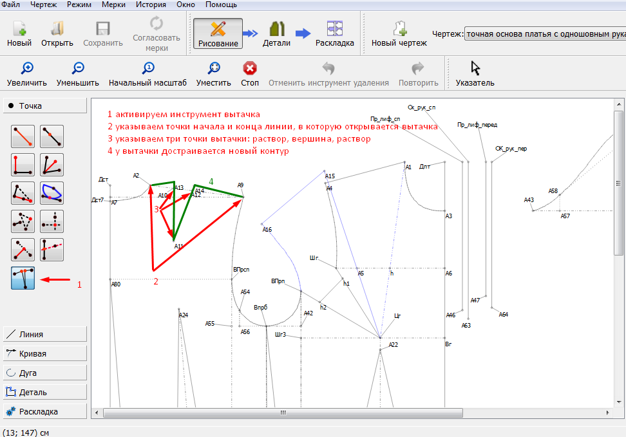
Task: Reset zoom with Начальный масштаб
Action: (147, 74)
